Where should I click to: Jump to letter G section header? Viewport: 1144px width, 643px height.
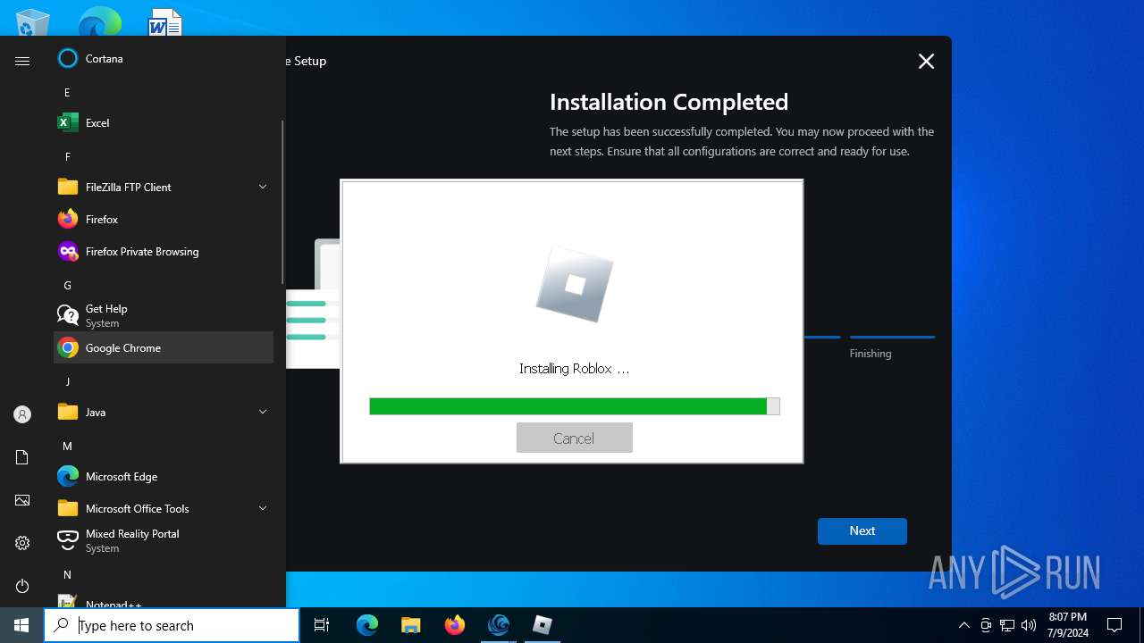click(x=67, y=285)
